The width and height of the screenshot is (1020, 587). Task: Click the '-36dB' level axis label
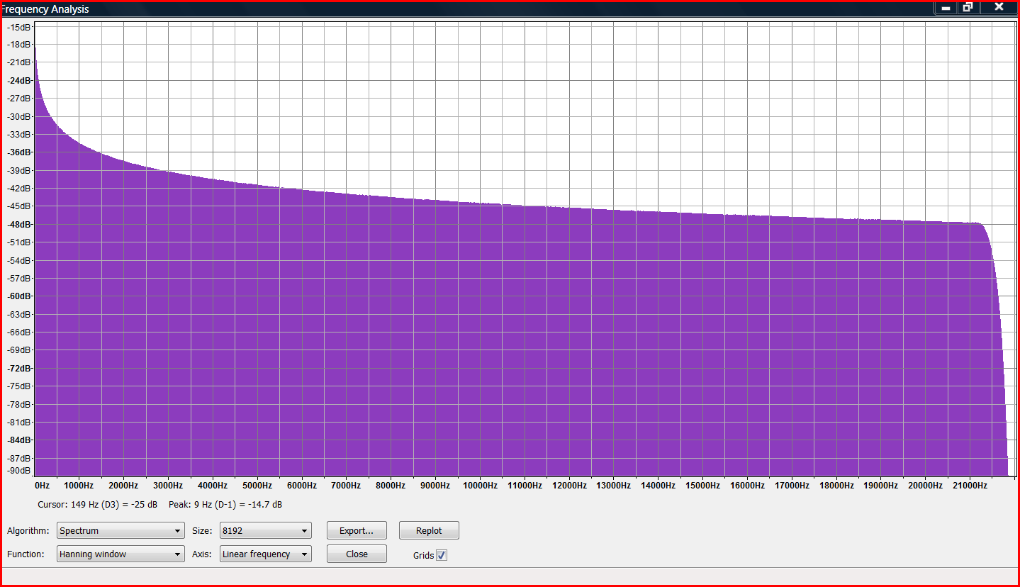coord(19,152)
